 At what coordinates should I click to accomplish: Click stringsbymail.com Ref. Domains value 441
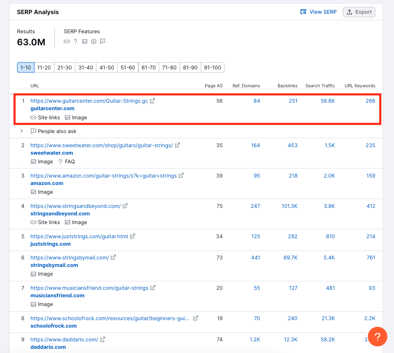(x=256, y=258)
